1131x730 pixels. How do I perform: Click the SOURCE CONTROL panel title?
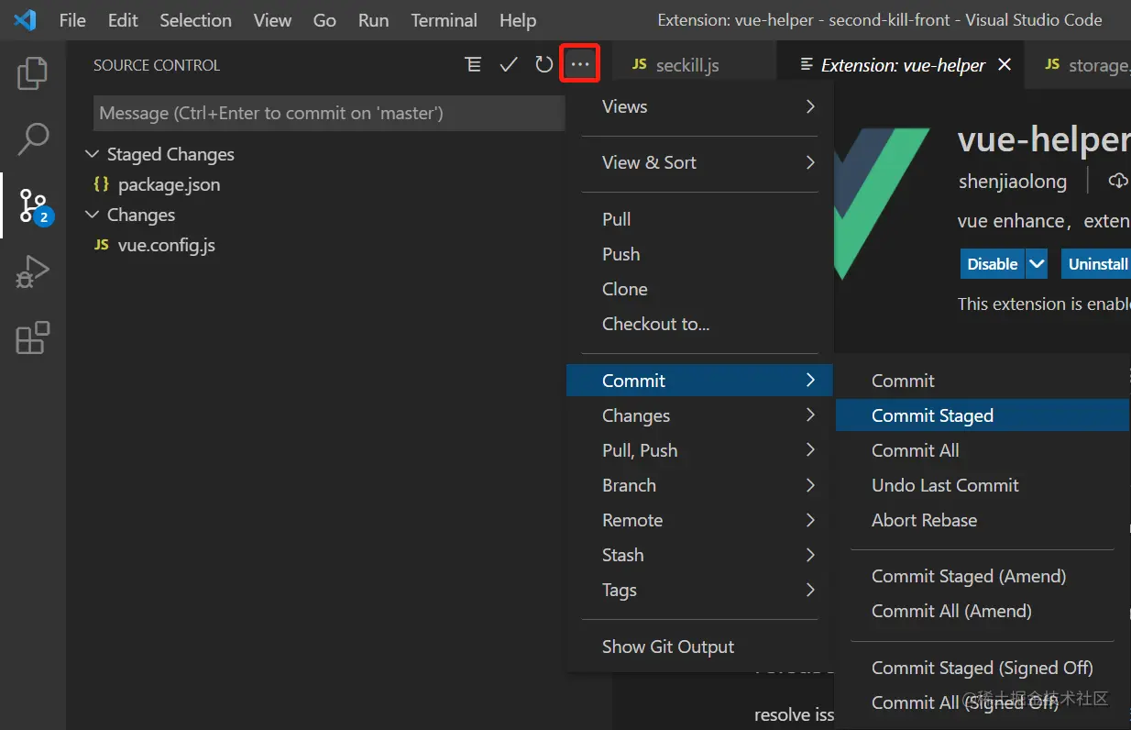157,65
